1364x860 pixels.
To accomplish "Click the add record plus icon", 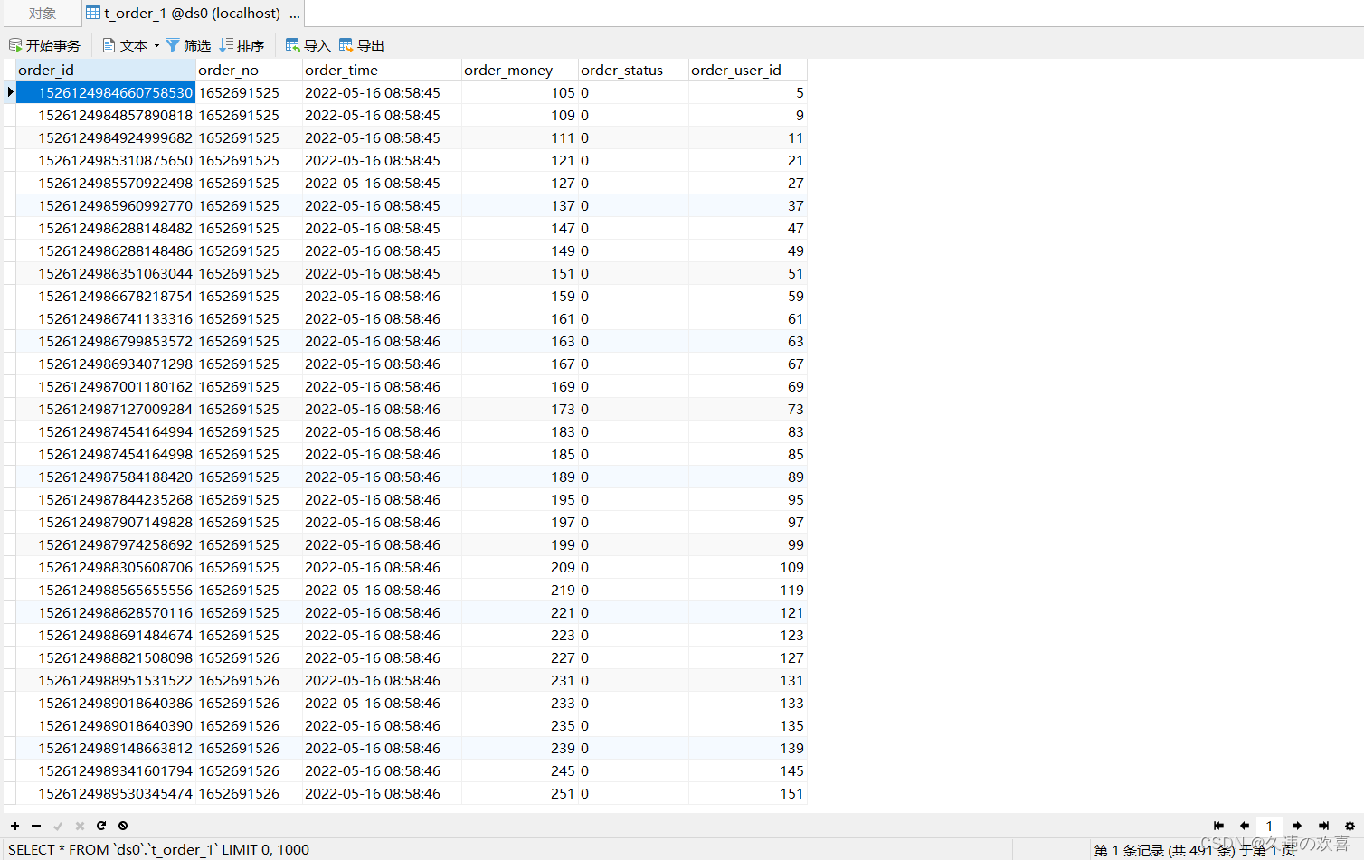I will (x=14, y=826).
